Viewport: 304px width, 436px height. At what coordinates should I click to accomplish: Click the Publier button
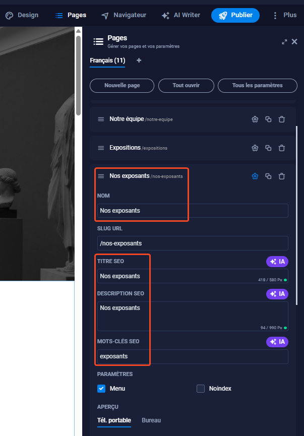point(235,15)
